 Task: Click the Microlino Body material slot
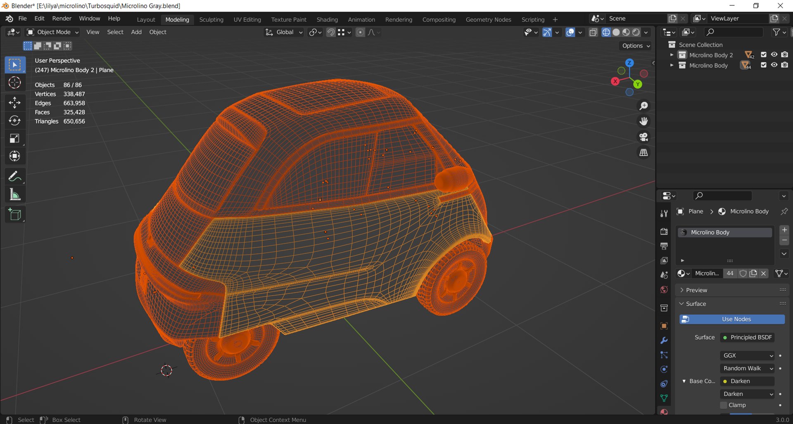click(725, 232)
